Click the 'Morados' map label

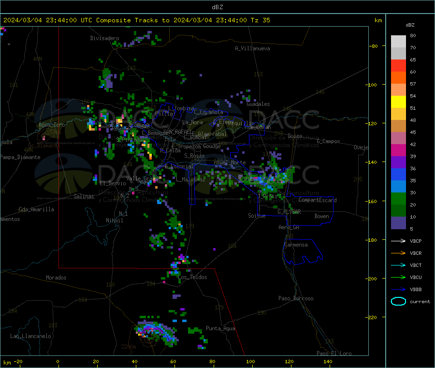tap(57, 278)
